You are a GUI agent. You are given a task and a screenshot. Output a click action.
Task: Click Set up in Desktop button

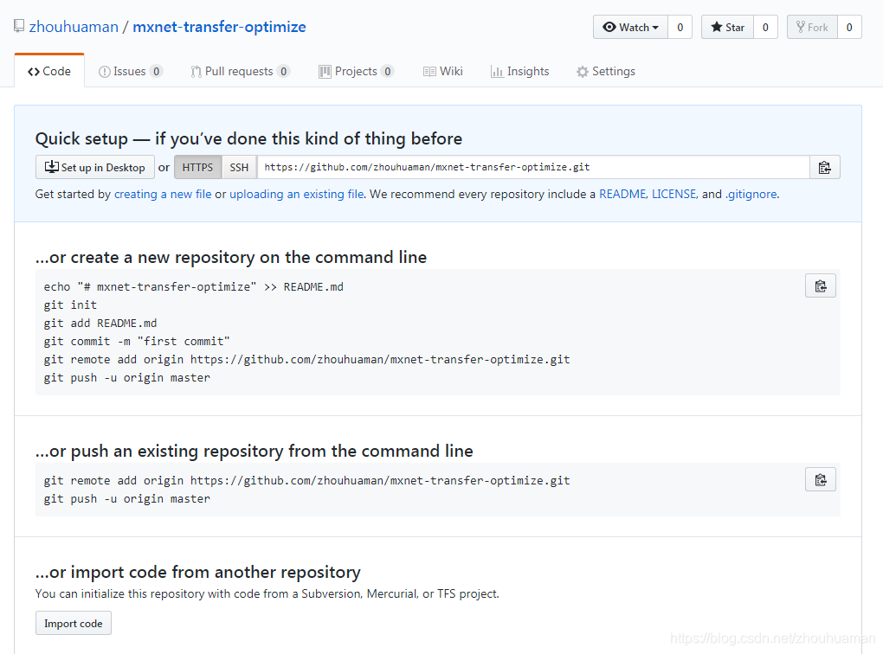95,167
